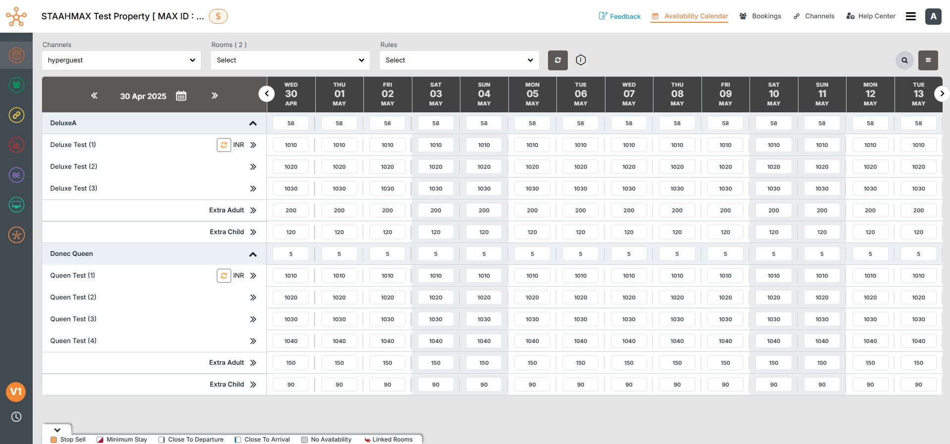Edit Donec Queen Extra Adult 150 on 10 May
The width and height of the screenshot is (950, 444).
774,363
